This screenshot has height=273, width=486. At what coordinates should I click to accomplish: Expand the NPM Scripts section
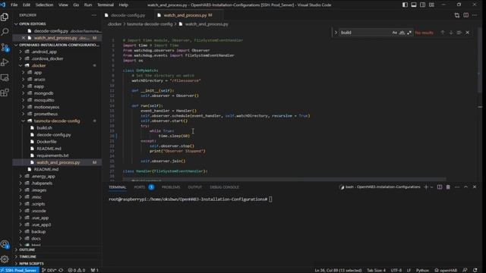(x=31, y=263)
